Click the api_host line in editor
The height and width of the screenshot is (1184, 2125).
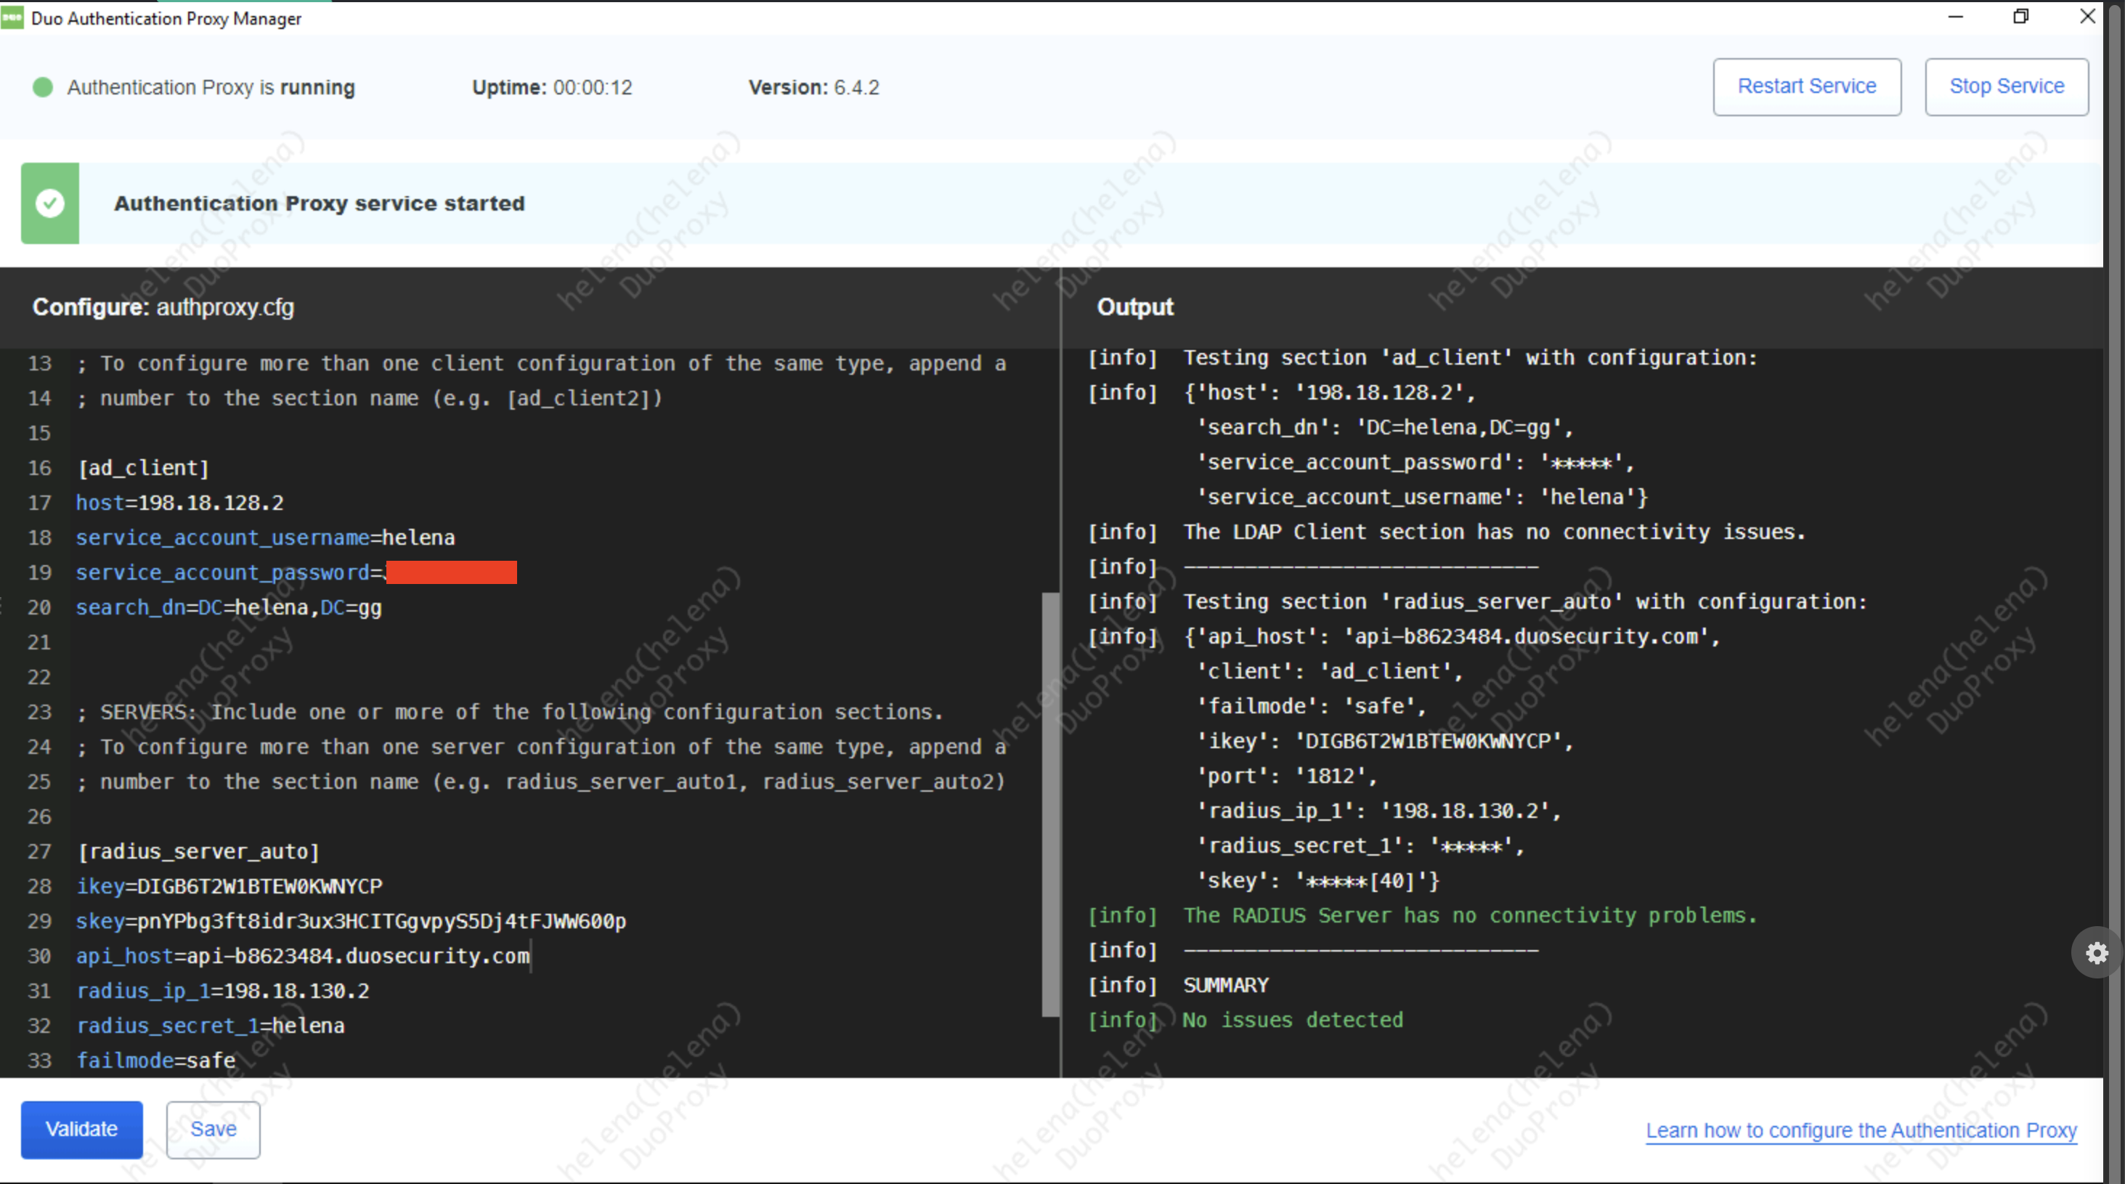click(x=303, y=955)
